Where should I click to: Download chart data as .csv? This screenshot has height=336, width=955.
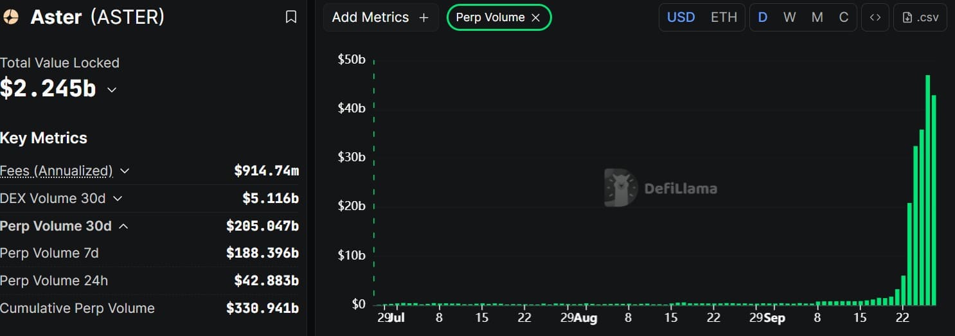(920, 17)
